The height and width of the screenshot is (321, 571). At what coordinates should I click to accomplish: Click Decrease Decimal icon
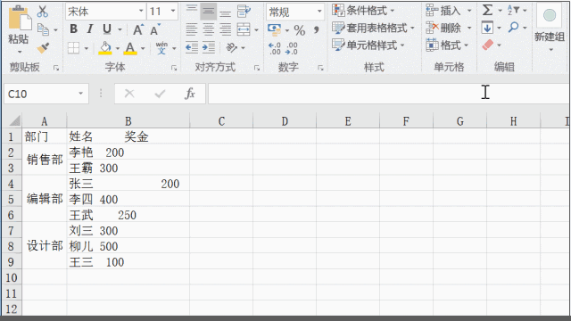point(292,48)
